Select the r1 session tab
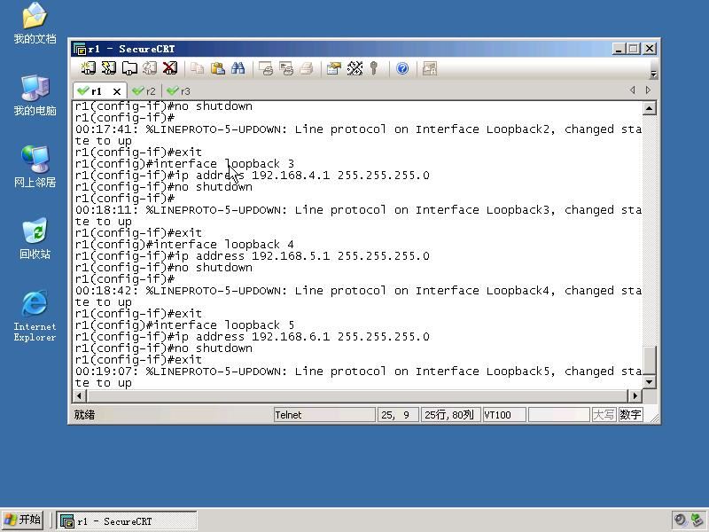 coord(96,91)
